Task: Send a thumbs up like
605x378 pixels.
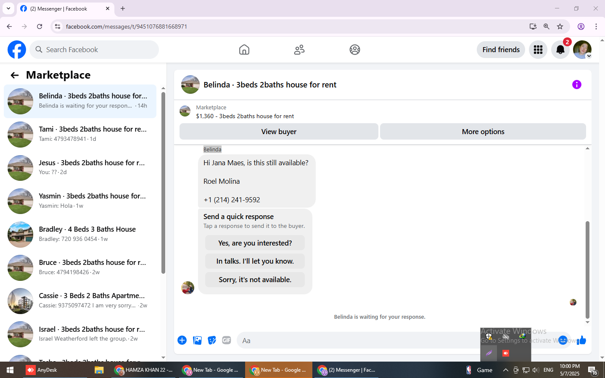Action: pyautogui.click(x=581, y=340)
